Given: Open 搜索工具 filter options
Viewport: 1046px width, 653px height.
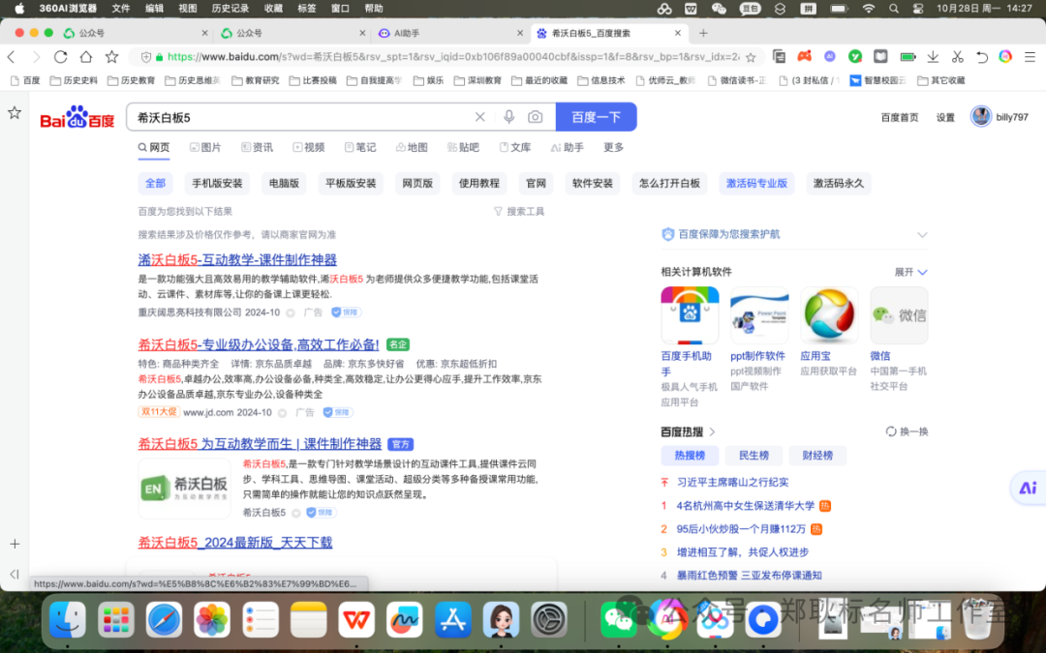Looking at the screenshot, I should (519, 211).
